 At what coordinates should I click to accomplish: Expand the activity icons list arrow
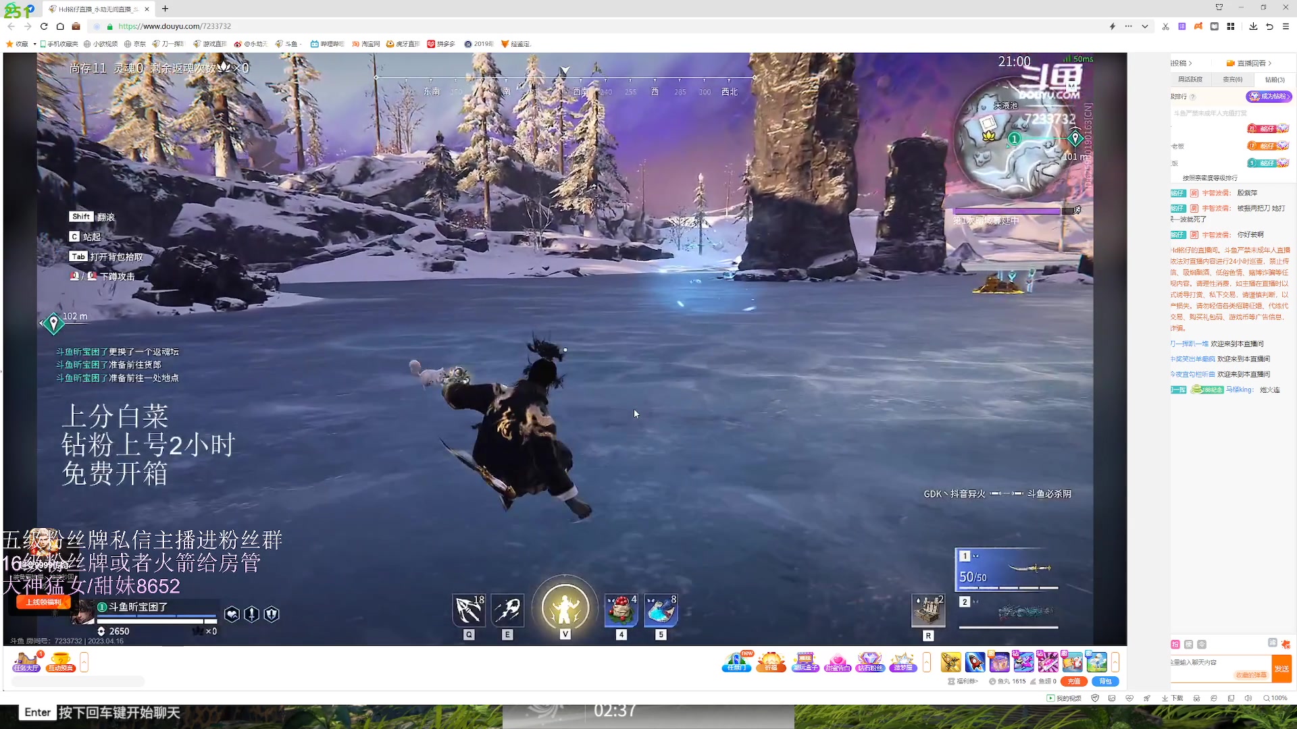pos(927,662)
